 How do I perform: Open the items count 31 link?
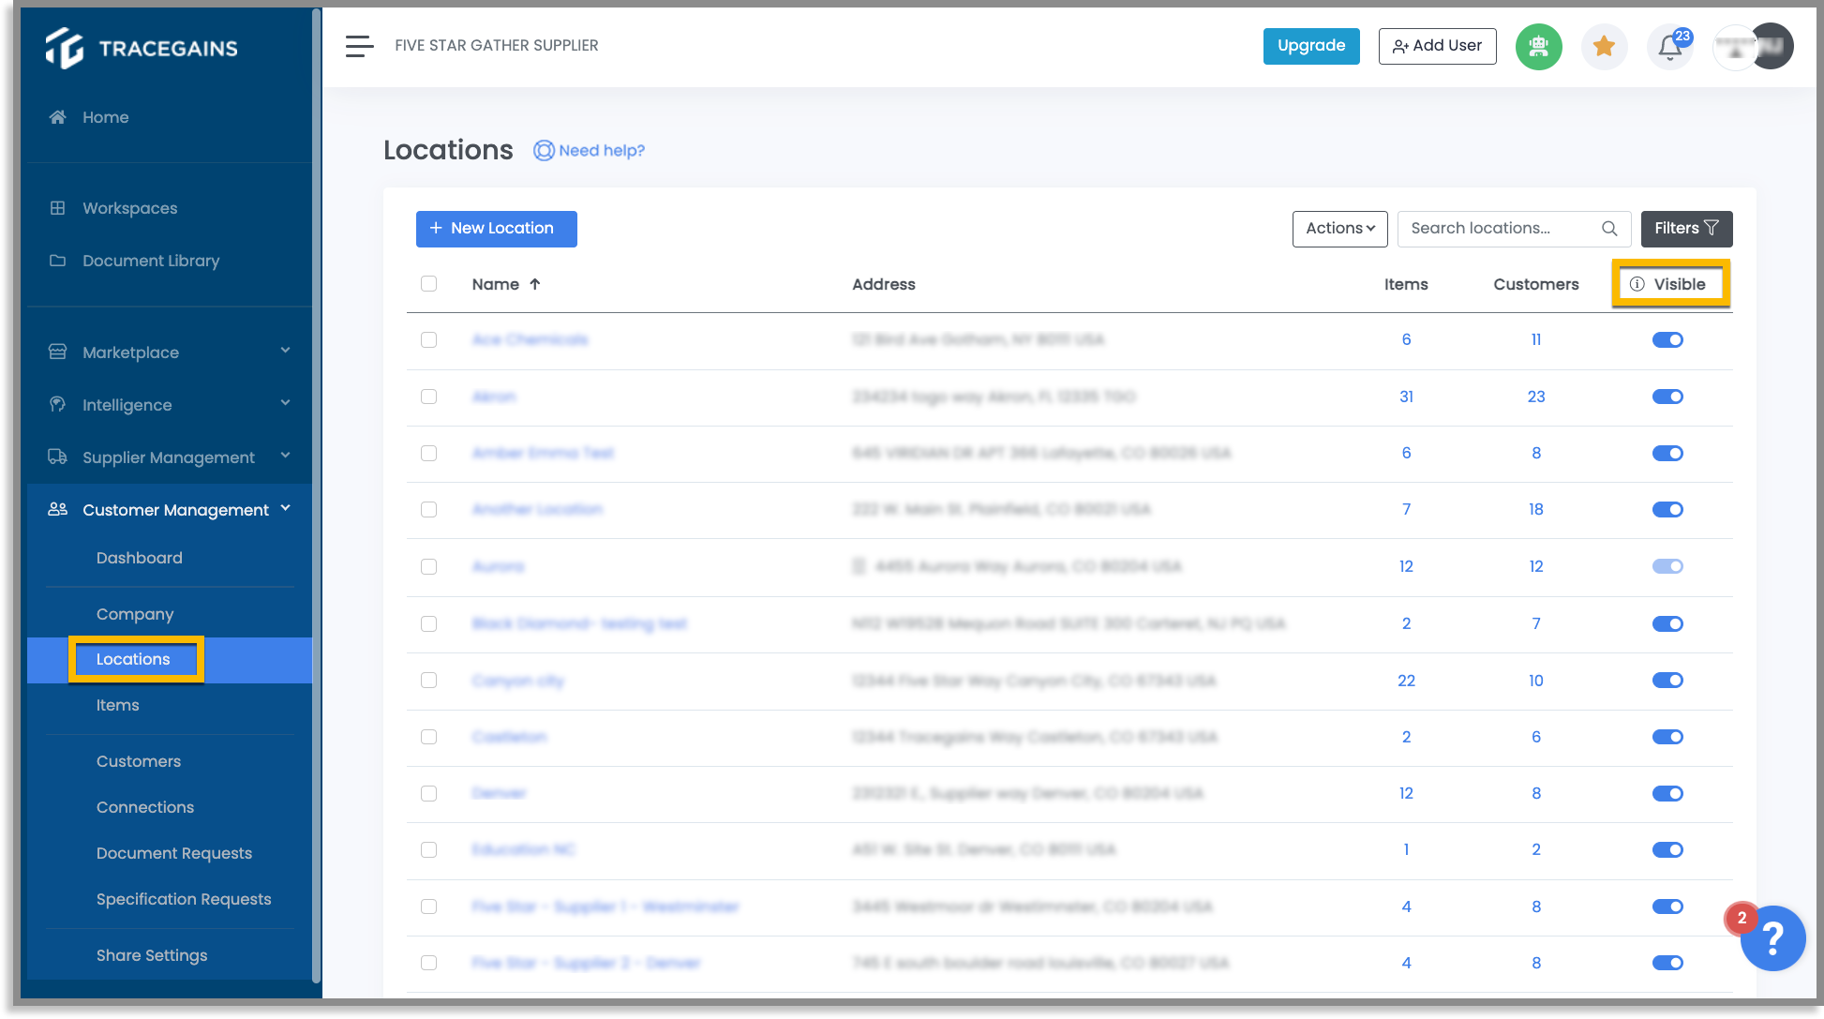pyautogui.click(x=1406, y=397)
